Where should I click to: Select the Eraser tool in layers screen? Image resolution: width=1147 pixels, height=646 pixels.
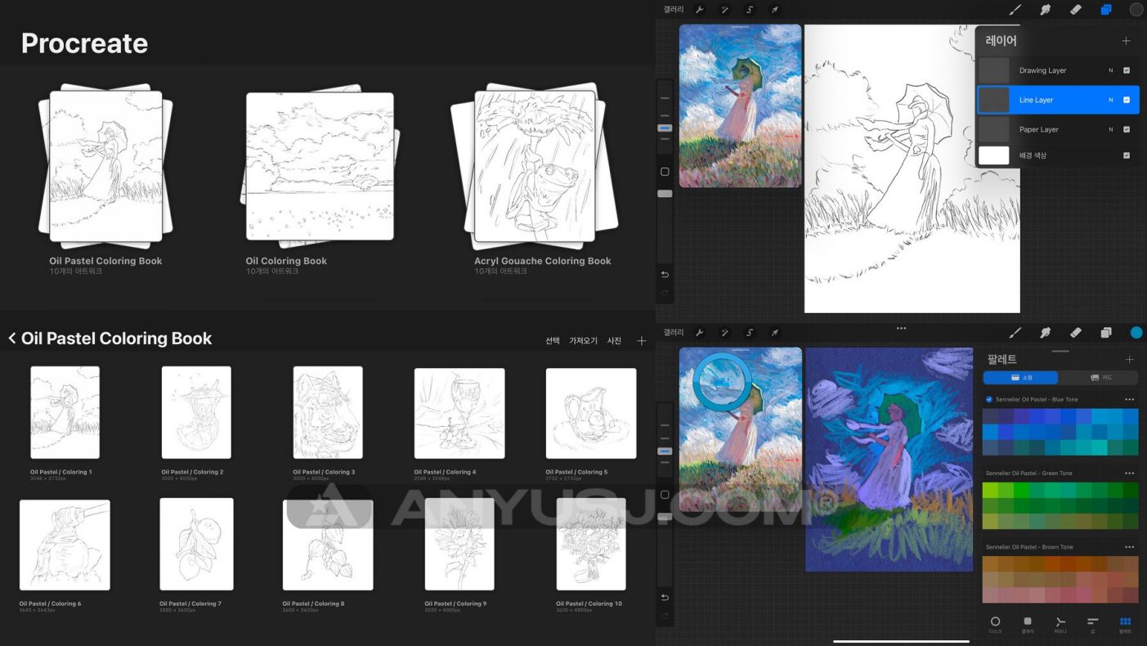tap(1075, 10)
